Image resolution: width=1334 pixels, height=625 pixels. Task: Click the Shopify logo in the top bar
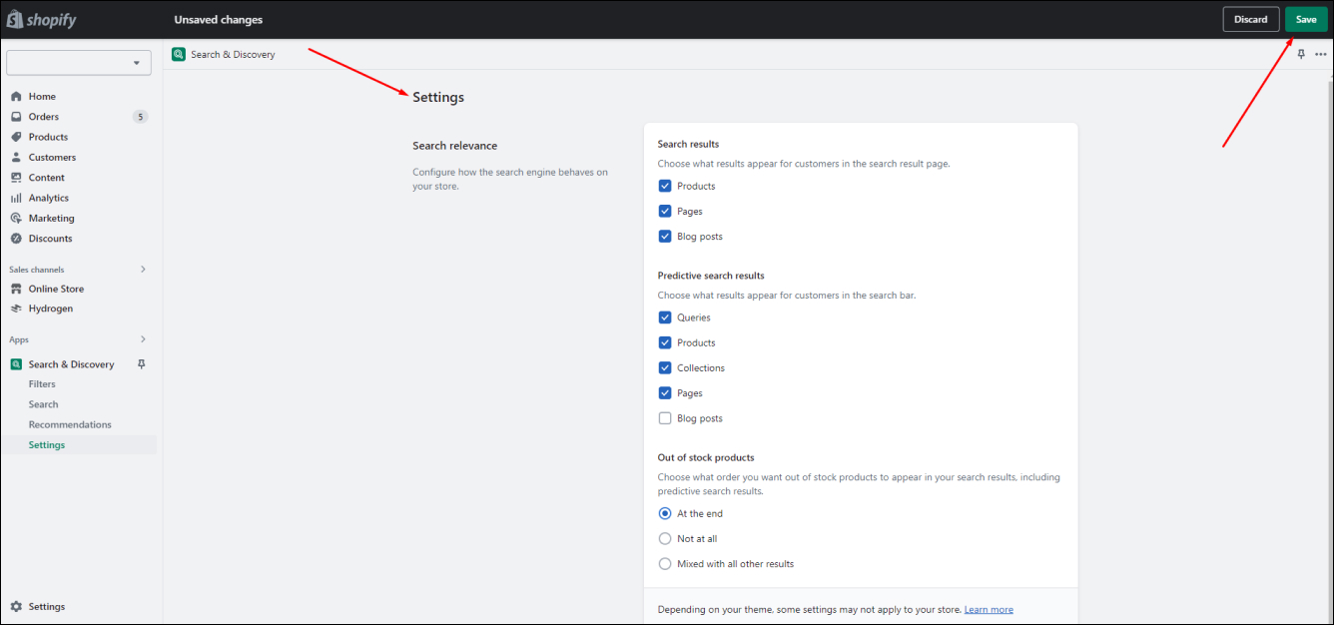(42, 19)
